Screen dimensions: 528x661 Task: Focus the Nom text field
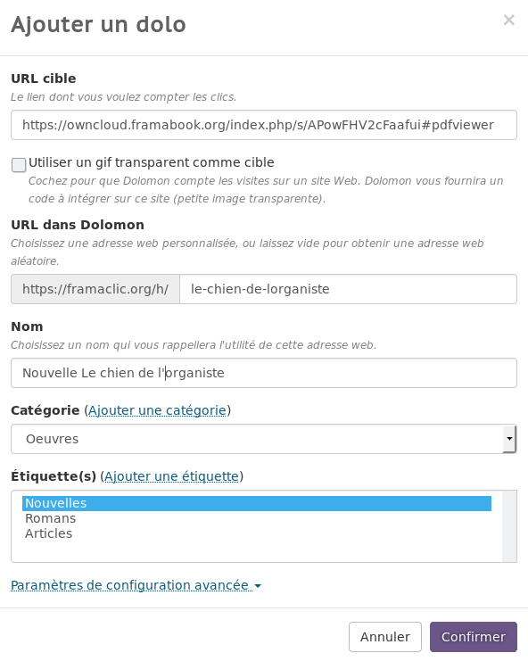coord(264,373)
